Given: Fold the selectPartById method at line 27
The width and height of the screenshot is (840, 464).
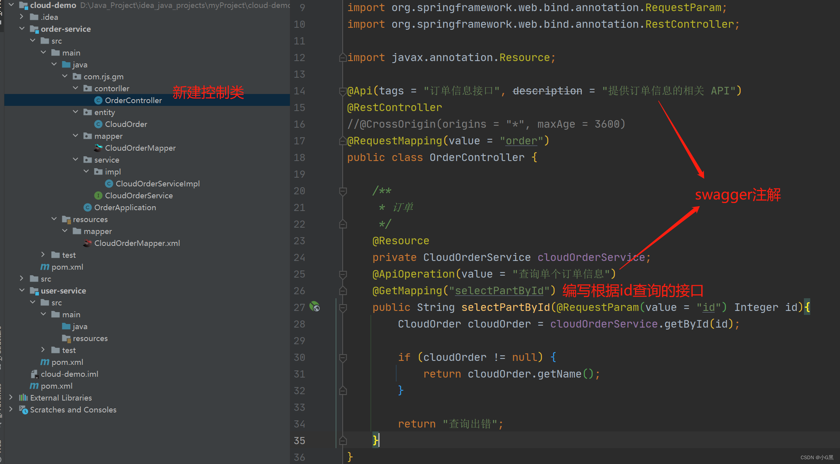Looking at the screenshot, I should 343,307.
